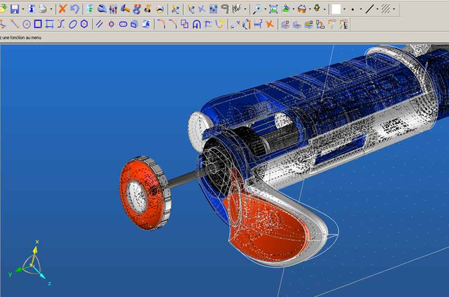Click the recycle bin regenerate icon
Image resolution: width=449 pixels, height=297 pixels.
pyautogui.click(x=90, y=9)
